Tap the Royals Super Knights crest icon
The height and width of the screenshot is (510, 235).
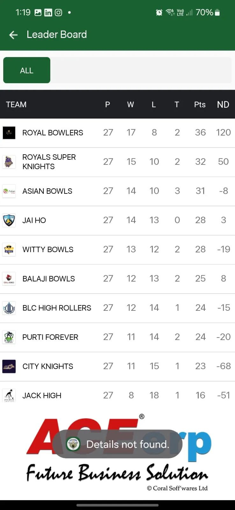(9, 162)
